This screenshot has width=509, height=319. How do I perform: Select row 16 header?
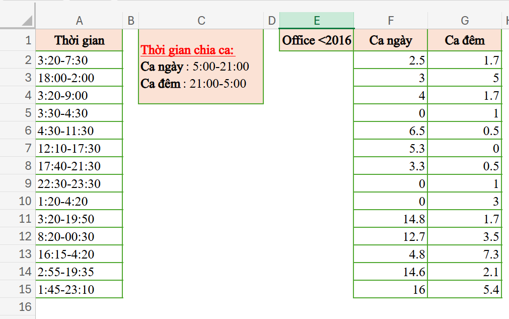click(x=26, y=307)
